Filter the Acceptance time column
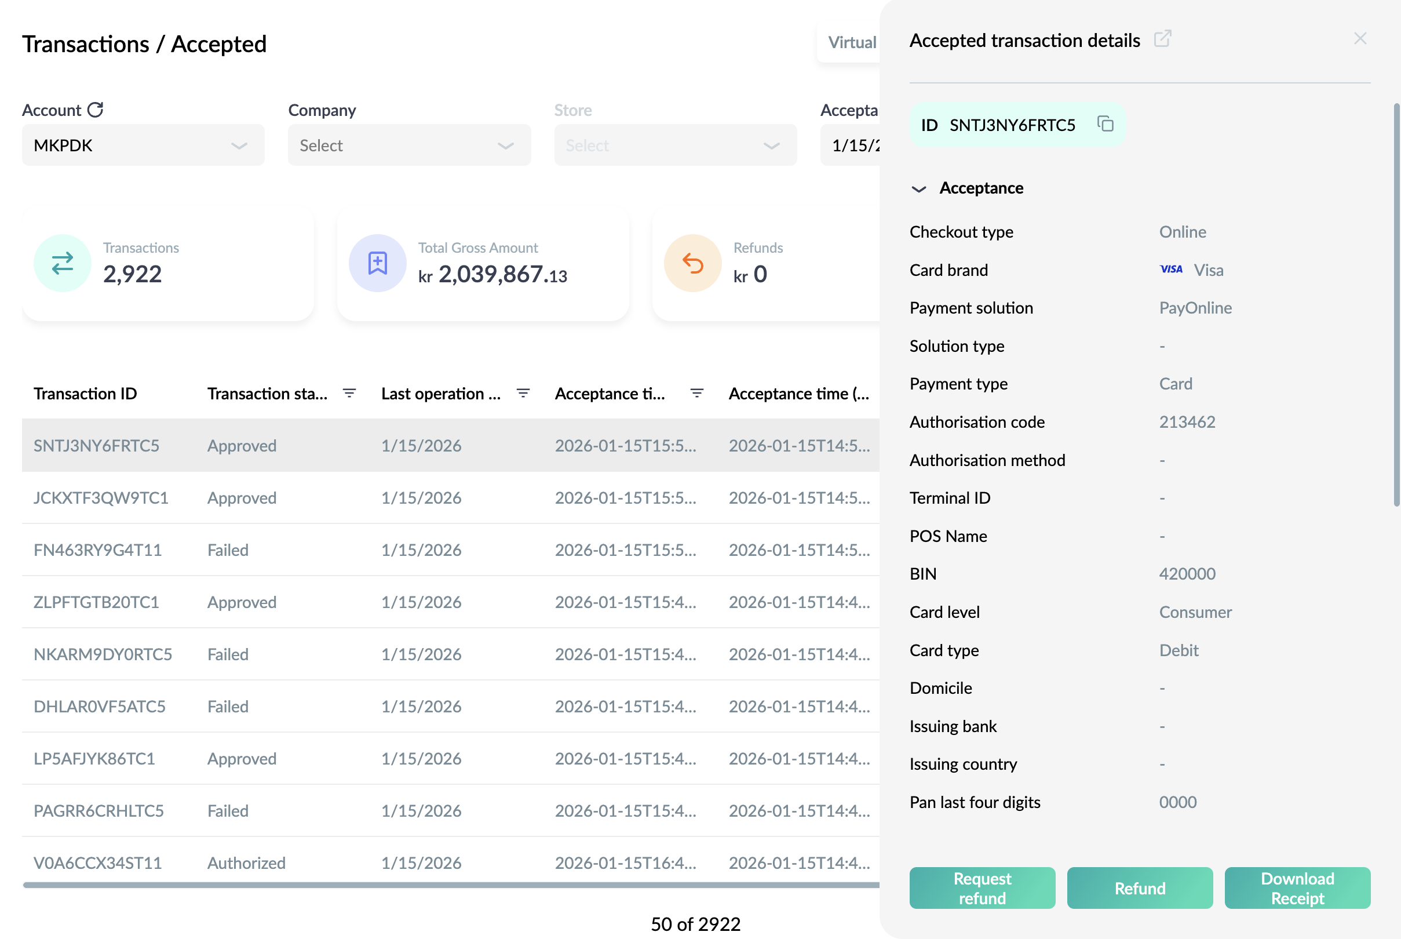This screenshot has height=939, width=1401. point(696,394)
